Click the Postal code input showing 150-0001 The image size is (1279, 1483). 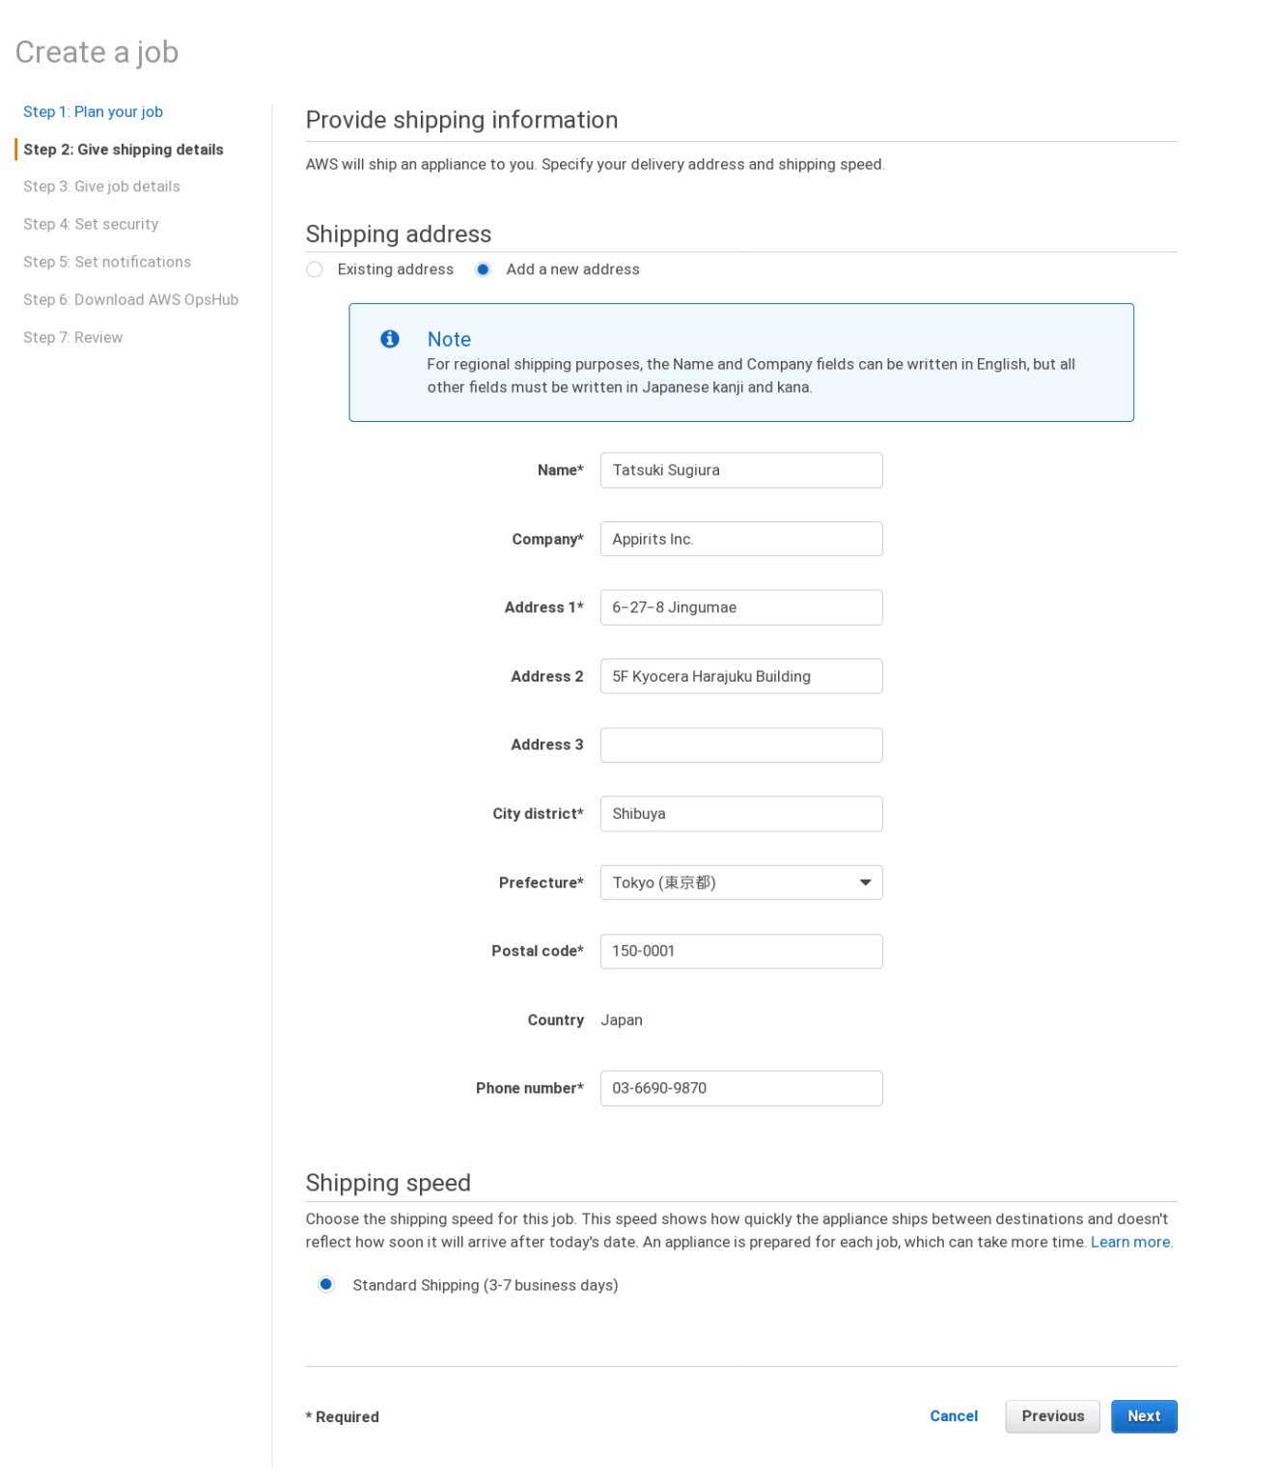(740, 951)
